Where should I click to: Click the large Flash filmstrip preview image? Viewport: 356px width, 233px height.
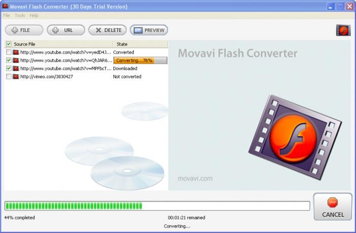click(295, 138)
